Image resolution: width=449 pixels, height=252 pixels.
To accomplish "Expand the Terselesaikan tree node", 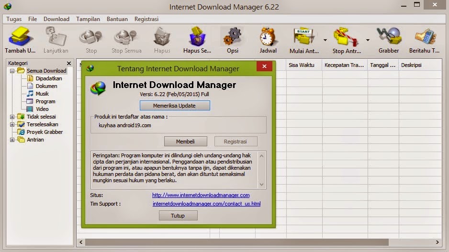I will (x=12, y=124).
